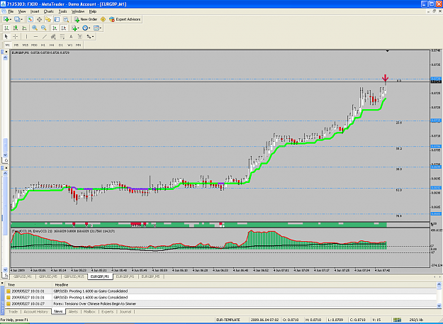443x324 pixels.
Task: Zoom out of the chart
Action: 43,28
